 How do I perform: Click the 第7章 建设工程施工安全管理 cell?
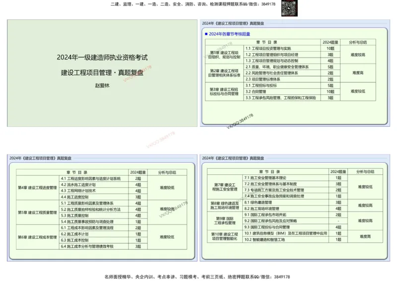coord(225,187)
